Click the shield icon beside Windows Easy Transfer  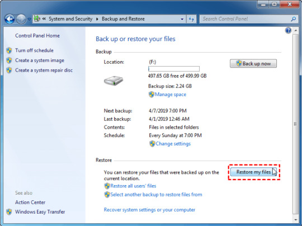click(9, 212)
